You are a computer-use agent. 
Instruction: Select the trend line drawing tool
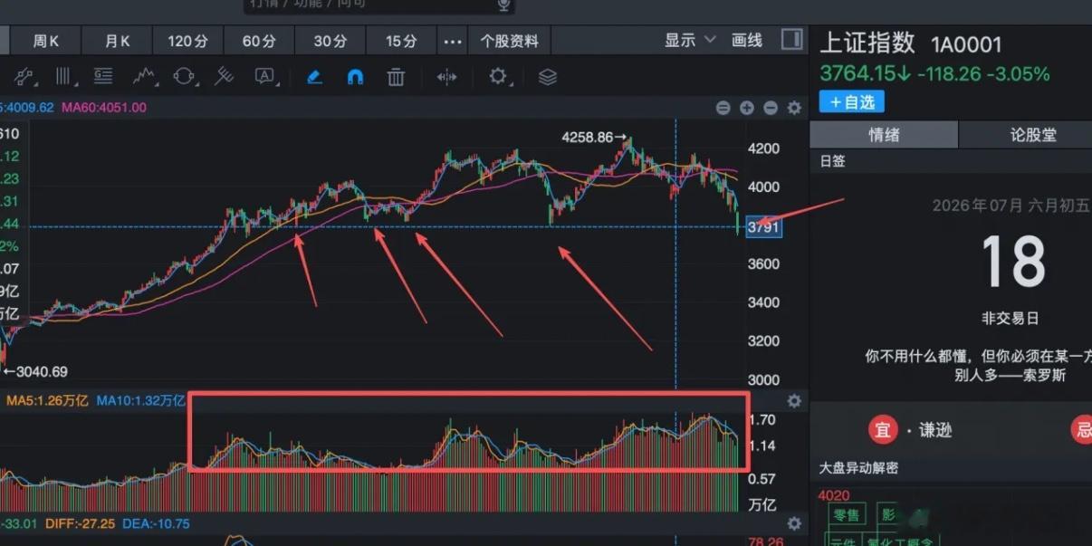[x=24, y=77]
